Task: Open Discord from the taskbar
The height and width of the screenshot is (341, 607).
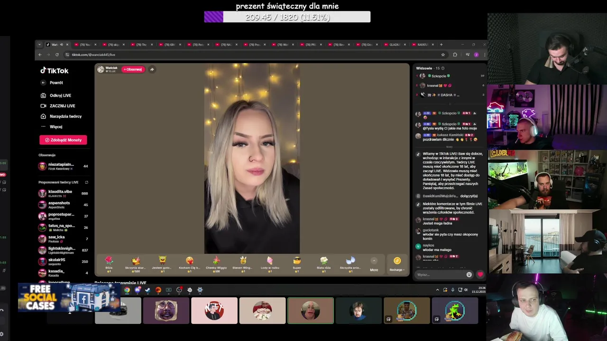Action: coord(138,290)
